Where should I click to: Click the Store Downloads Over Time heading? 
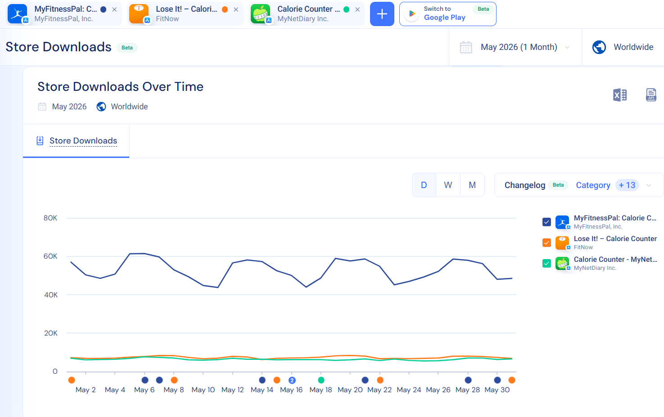[x=121, y=87]
